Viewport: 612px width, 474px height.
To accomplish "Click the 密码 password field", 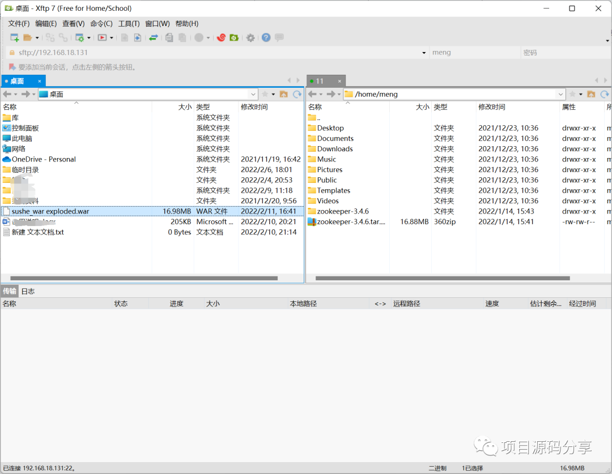I will (566, 52).
